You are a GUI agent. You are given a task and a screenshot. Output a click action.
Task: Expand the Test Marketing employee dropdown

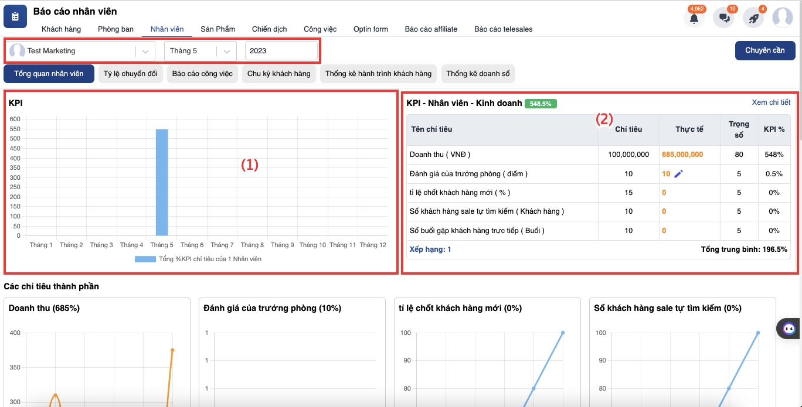(145, 51)
